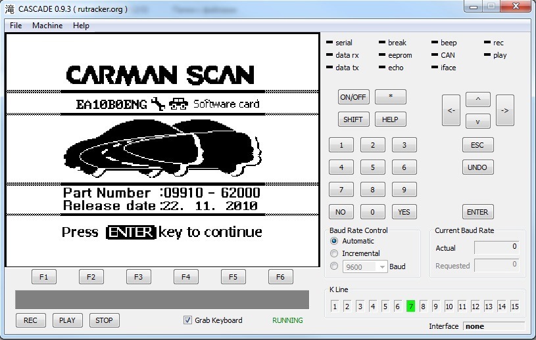536x340 pixels.
Task: Select K Line pin 4
Action: (x=373, y=307)
